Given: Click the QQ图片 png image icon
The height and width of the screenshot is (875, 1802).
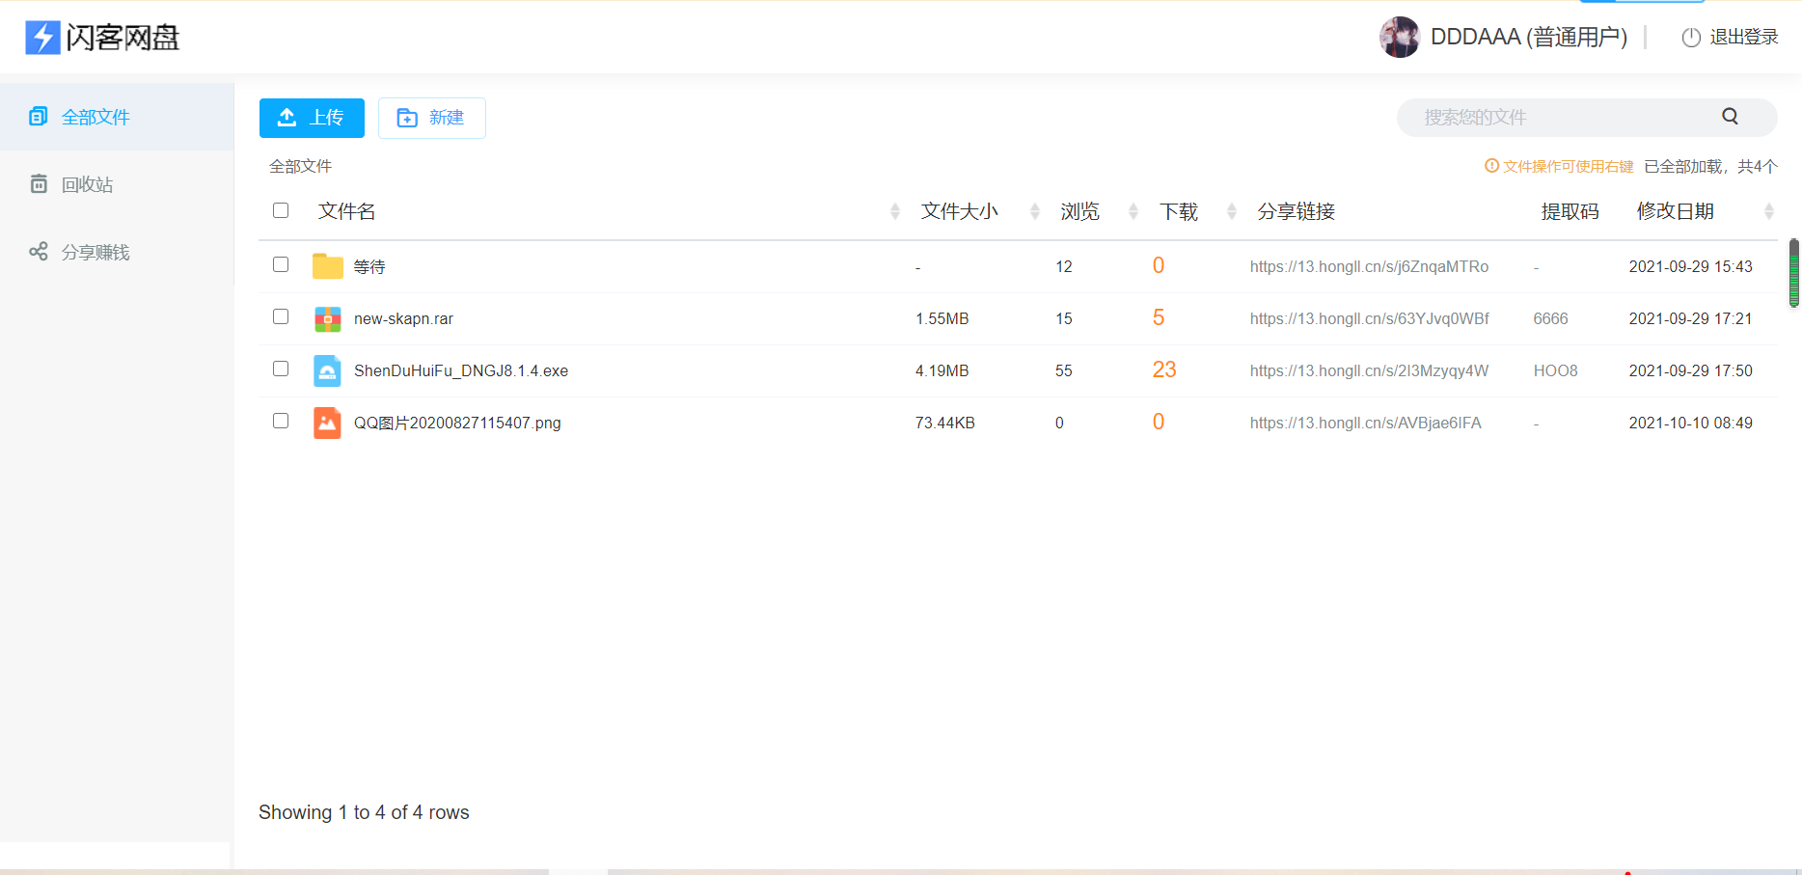Looking at the screenshot, I should point(328,423).
